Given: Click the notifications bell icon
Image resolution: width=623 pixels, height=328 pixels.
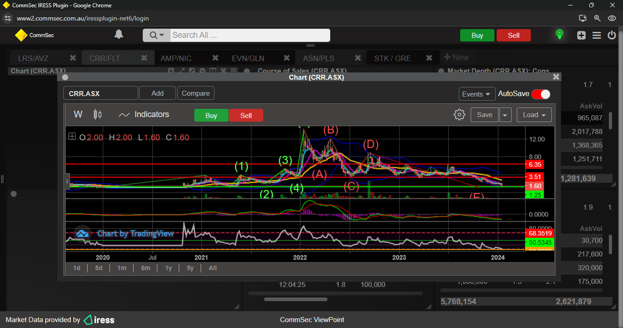Looking at the screenshot, I should click(119, 35).
